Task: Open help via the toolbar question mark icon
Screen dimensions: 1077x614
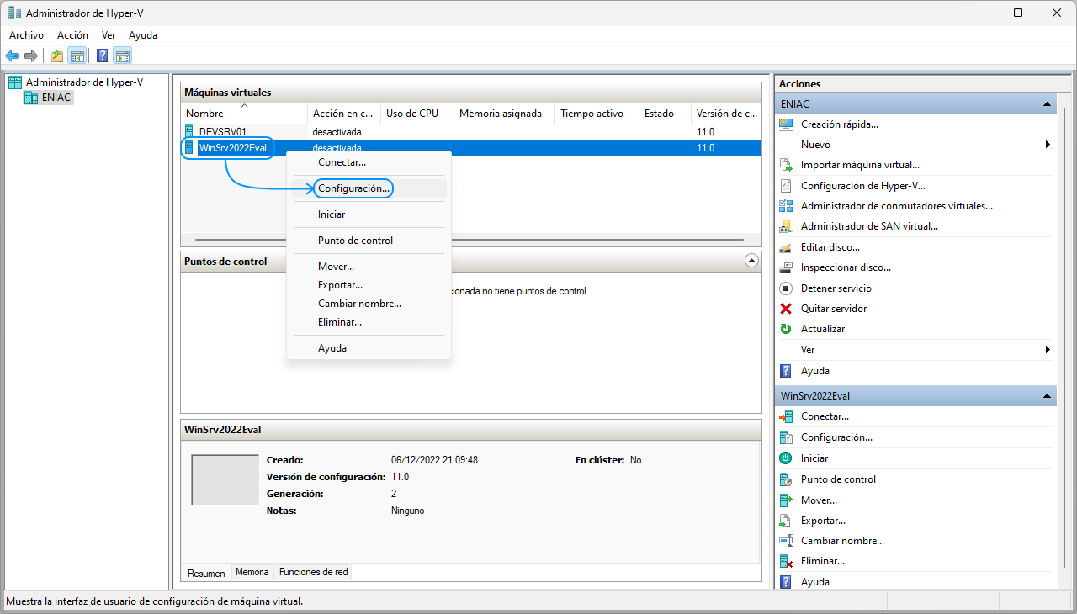Action: coord(102,56)
